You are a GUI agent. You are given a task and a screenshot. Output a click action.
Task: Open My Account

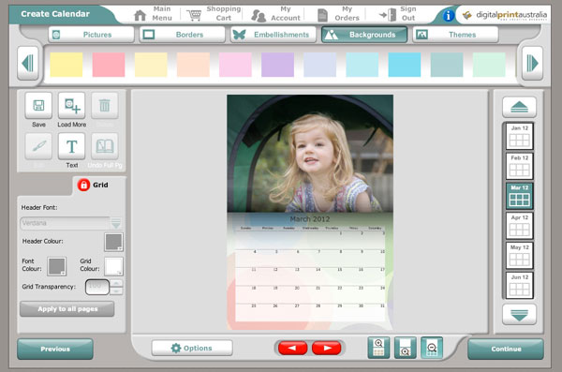276,14
